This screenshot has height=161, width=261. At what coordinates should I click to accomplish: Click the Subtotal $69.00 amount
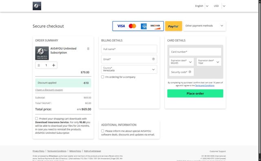click(x=87, y=98)
